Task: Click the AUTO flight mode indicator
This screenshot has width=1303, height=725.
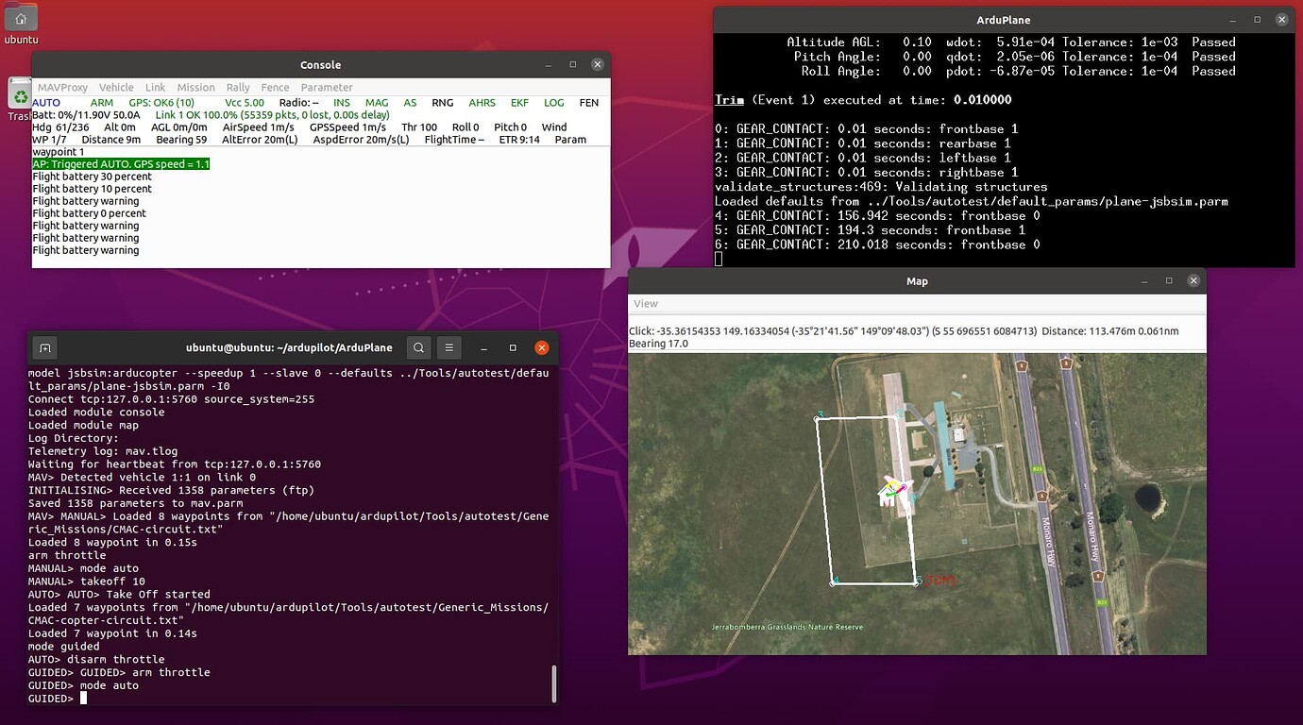Action: [47, 103]
